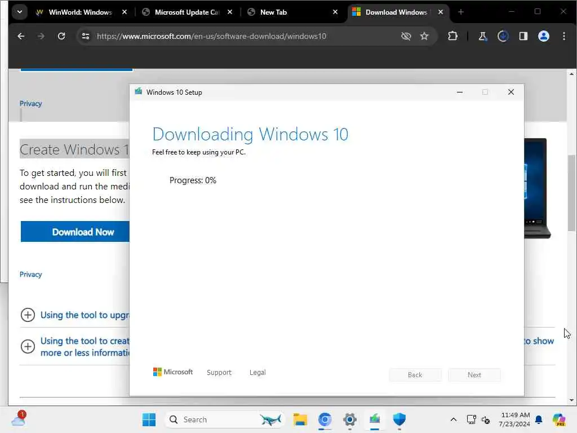The image size is (577, 433).
Task: Go back with the browser back arrow
Action: 21,36
